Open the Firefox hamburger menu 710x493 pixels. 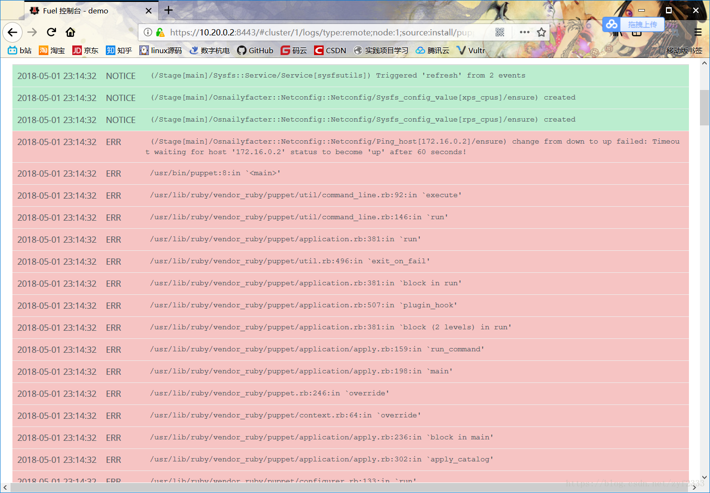coord(698,33)
